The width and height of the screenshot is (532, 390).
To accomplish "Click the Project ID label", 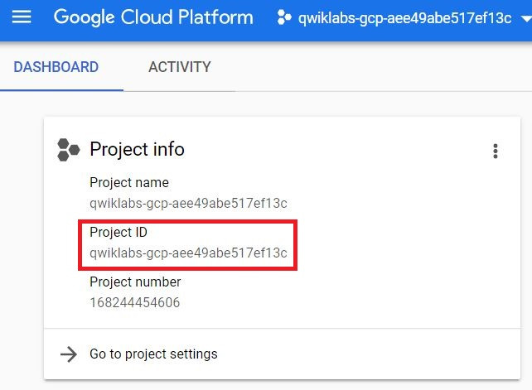I will click(x=118, y=233).
